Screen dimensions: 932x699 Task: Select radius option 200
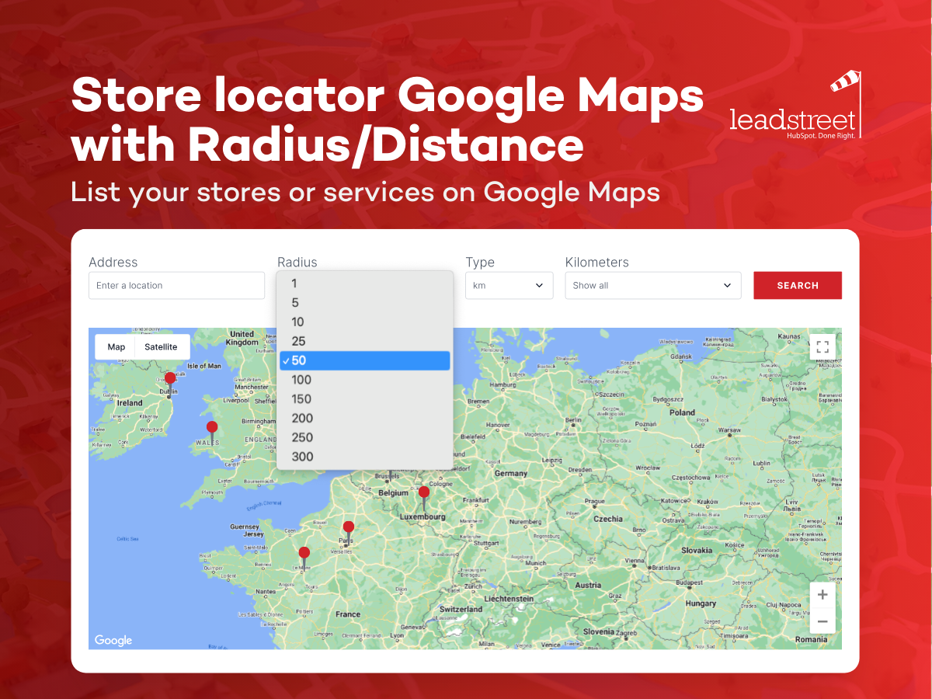[x=364, y=418]
